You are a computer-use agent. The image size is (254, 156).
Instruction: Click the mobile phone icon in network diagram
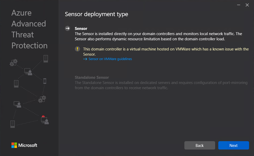45,81
